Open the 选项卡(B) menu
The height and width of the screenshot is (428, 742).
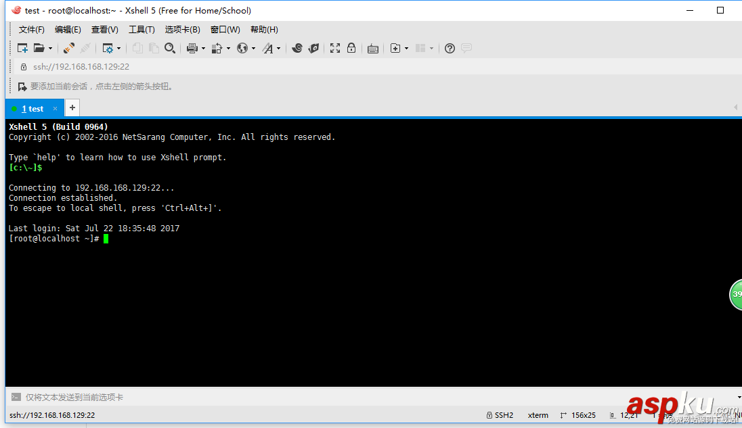pos(182,29)
